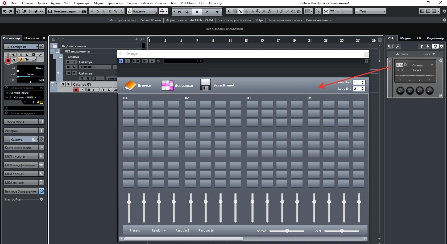This screenshot has width=447, height=244.
Task: Activate the plugin power button for Catanya
Action: pos(121,61)
